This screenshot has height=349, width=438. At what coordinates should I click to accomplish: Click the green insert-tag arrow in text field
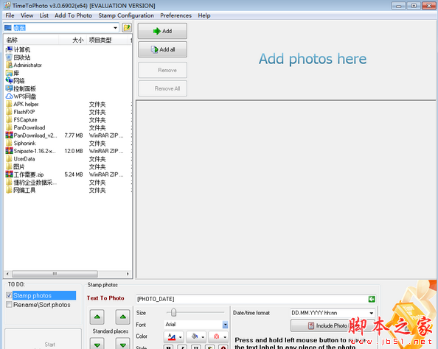point(372,299)
